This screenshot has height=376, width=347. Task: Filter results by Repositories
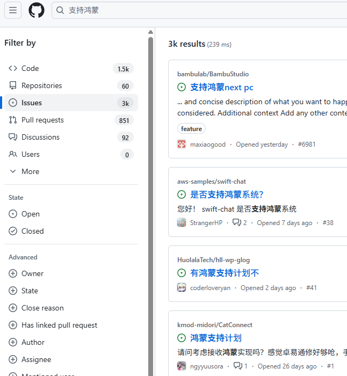[x=71, y=85]
